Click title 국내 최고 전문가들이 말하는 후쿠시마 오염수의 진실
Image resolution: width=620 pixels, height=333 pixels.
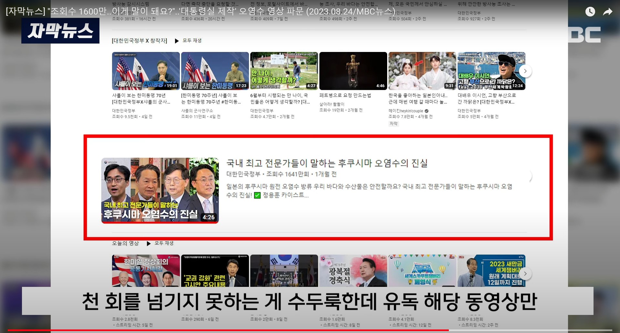click(327, 163)
